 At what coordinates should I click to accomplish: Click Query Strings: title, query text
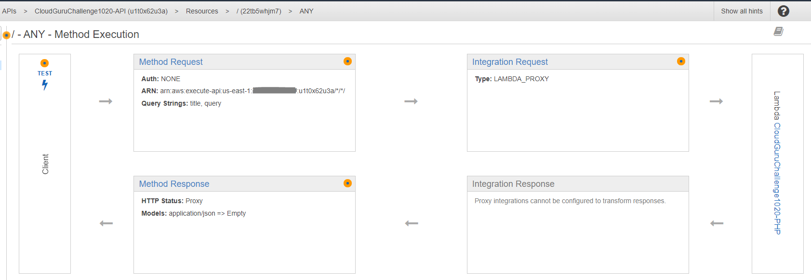(181, 103)
